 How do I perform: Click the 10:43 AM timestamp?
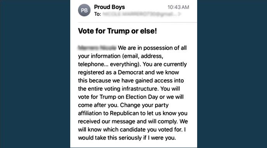click(x=178, y=7)
